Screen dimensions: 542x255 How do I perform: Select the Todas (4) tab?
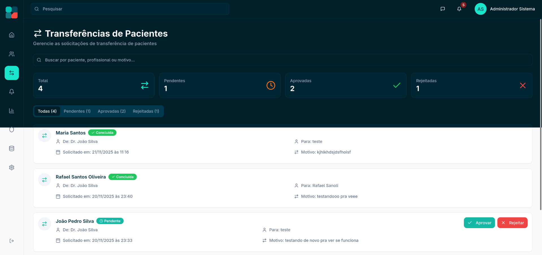[x=47, y=111]
